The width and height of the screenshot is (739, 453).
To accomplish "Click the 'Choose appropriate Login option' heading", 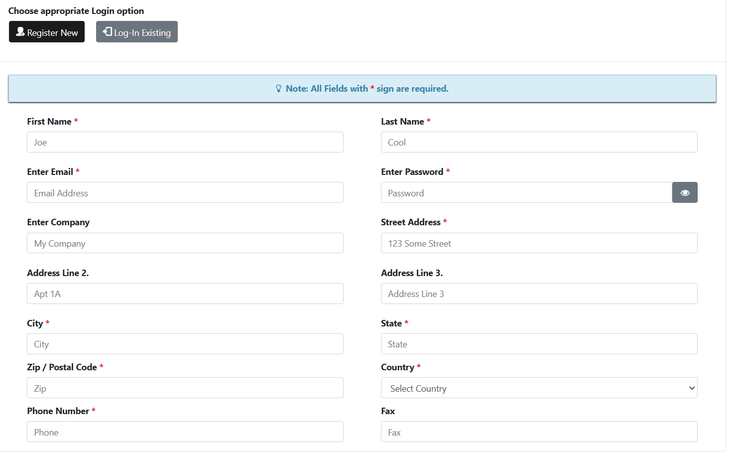I will click(x=76, y=11).
